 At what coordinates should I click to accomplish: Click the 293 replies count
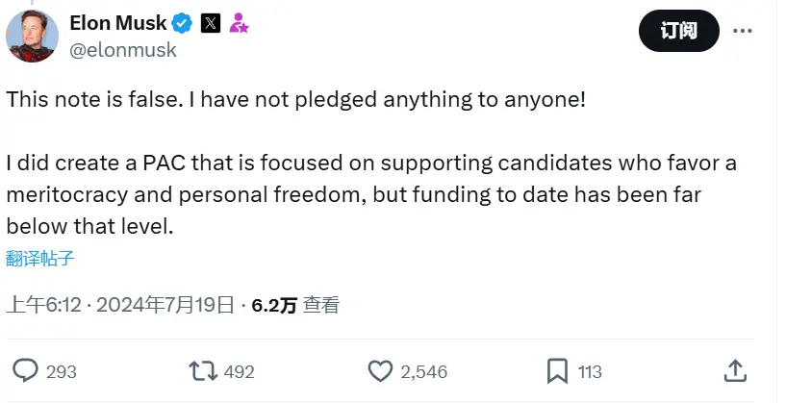pos(61,371)
